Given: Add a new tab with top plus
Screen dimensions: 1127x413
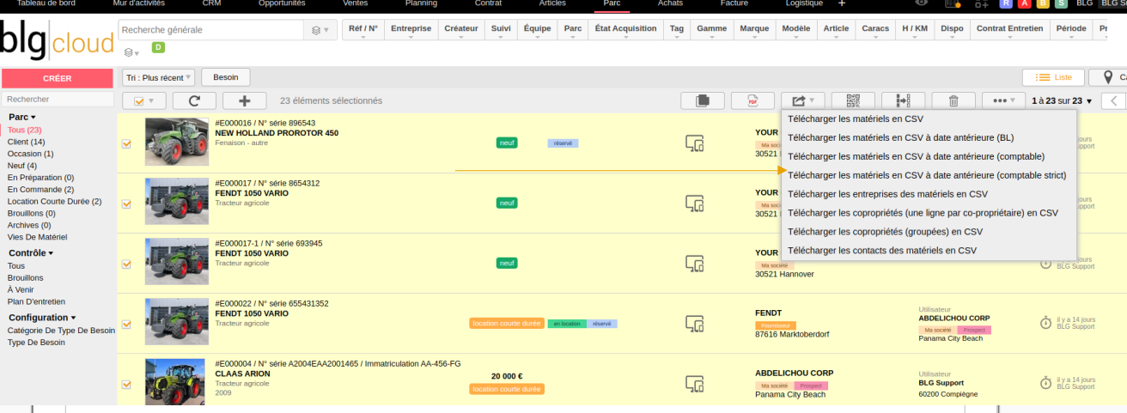Looking at the screenshot, I should pyautogui.click(x=842, y=3).
